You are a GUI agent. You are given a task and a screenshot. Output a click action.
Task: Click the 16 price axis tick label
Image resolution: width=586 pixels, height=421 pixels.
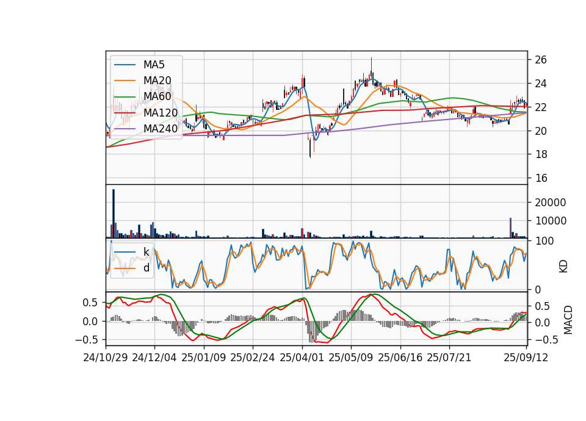pos(541,178)
